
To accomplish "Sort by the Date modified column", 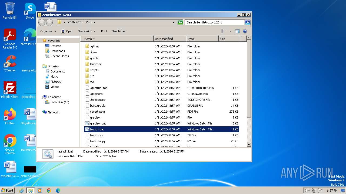I will [170, 39].
